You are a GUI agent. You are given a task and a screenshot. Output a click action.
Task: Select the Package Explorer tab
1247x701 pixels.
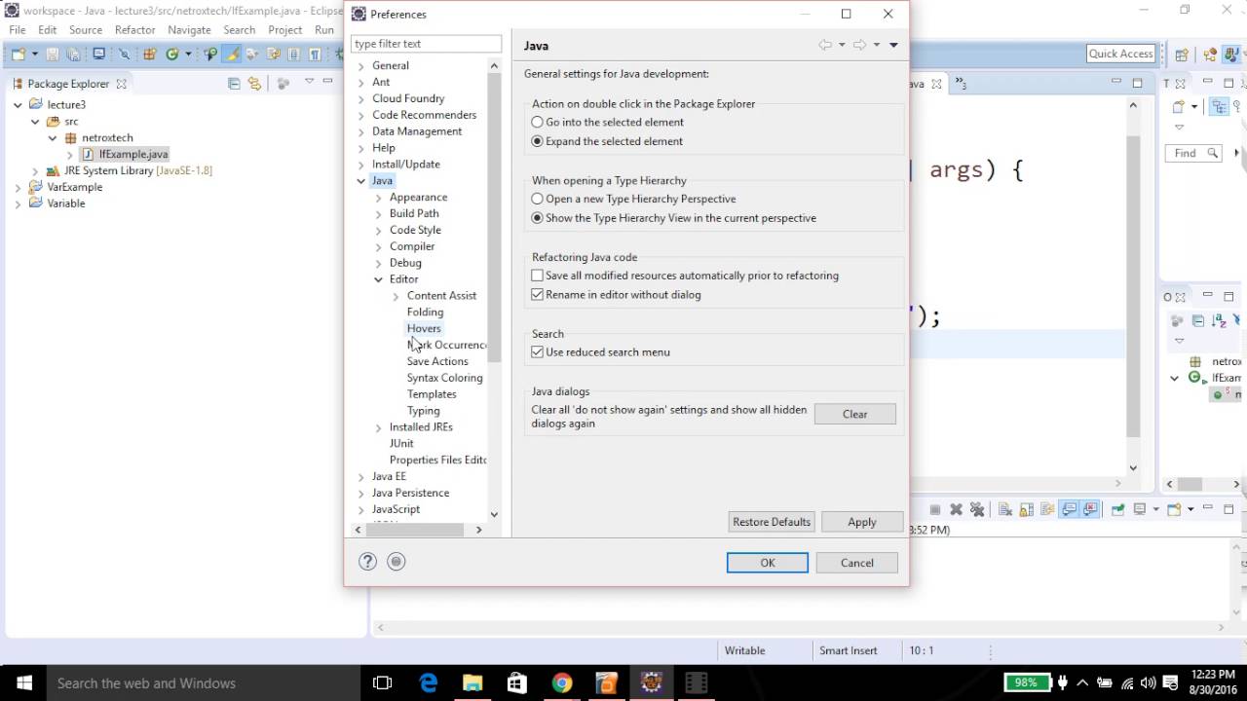coord(68,84)
